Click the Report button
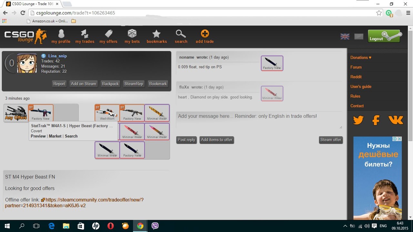 pos(59,84)
